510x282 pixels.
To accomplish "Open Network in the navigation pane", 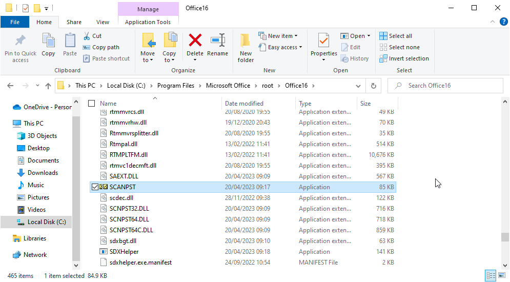I will pos(30,255).
